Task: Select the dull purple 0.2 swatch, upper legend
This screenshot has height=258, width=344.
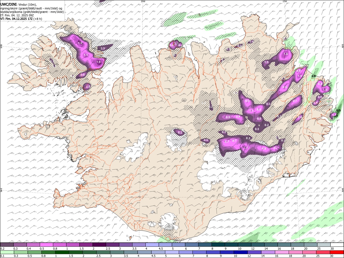Action: point(7,245)
